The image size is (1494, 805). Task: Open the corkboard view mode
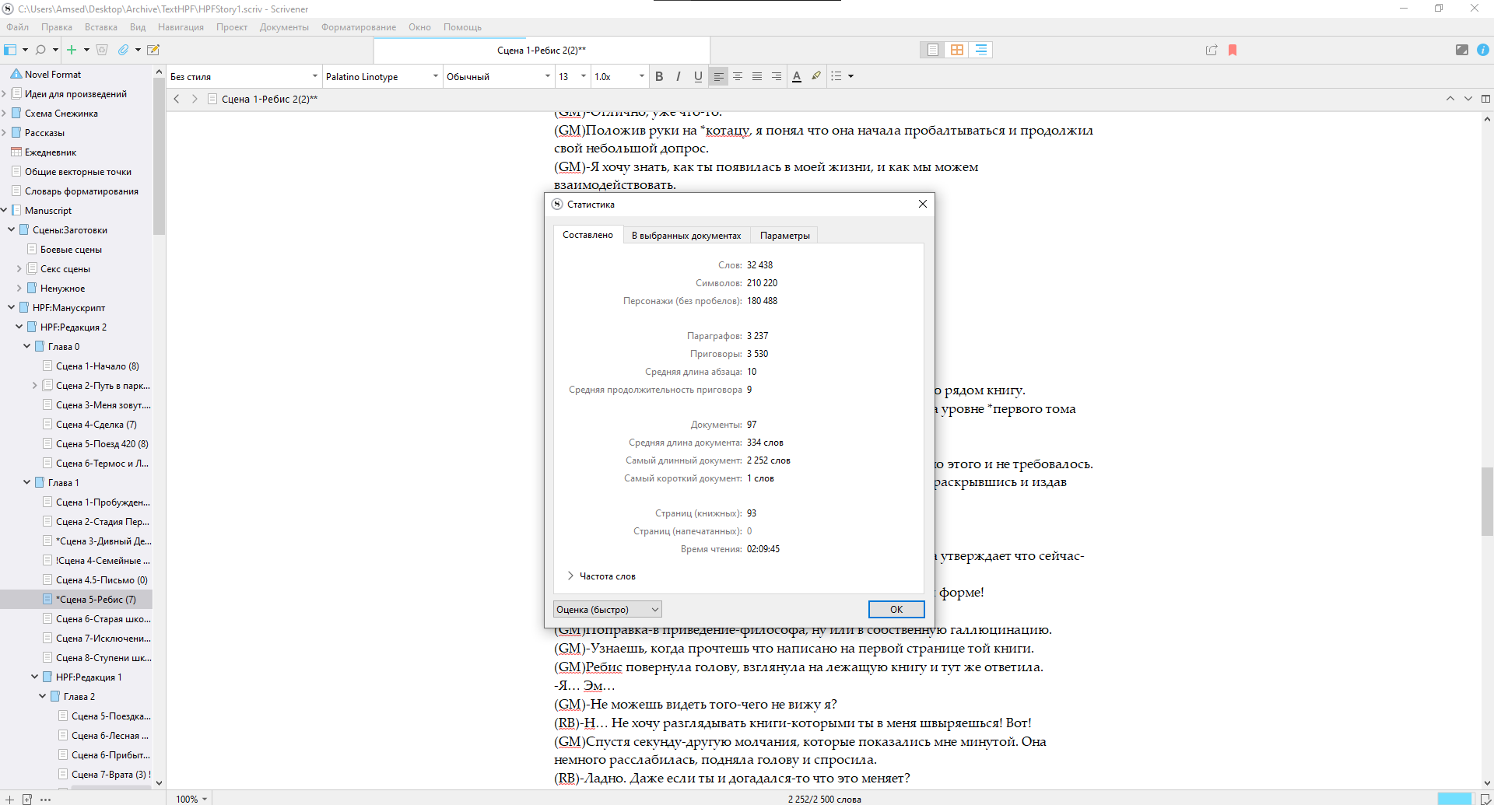coord(956,50)
